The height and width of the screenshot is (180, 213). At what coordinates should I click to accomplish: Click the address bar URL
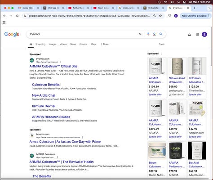89,16
